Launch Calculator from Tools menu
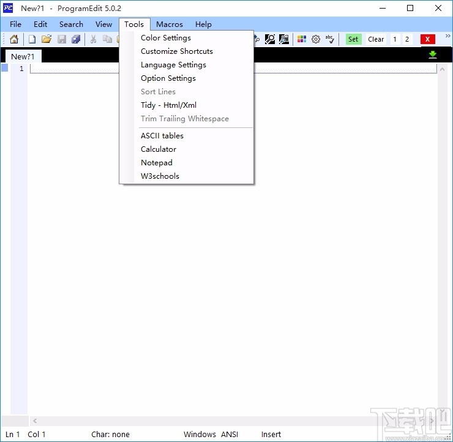 187,149
